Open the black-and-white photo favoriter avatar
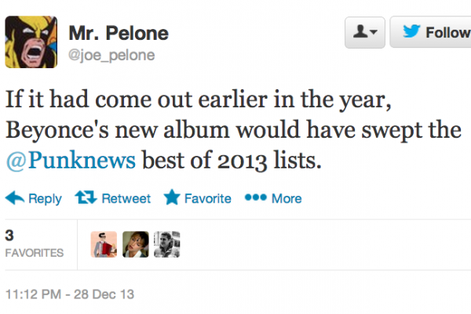The width and height of the screenshot is (471, 314). click(166, 244)
